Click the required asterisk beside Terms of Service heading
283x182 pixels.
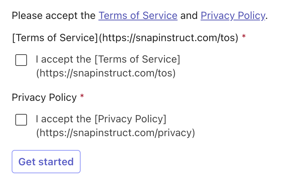[244, 37]
